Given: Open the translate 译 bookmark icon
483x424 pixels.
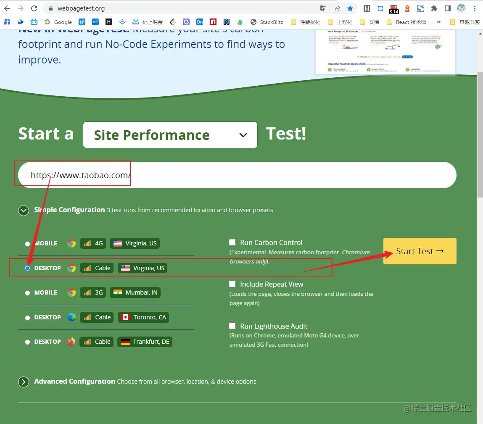Looking at the screenshot, I should click(82, 22).
